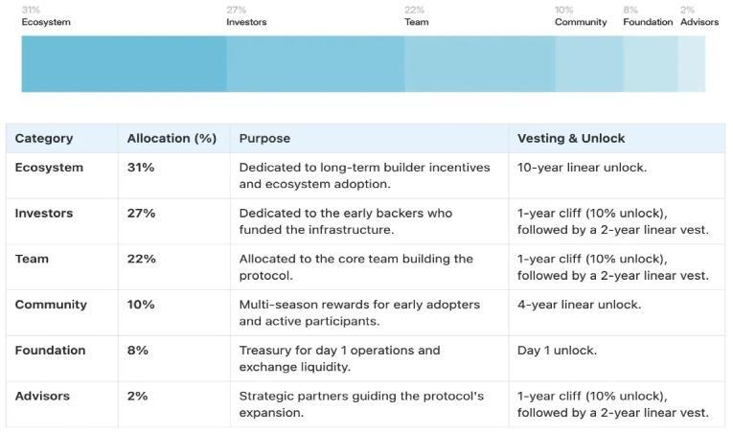
Task: Click the Vesting & Unlock column header
Action: (571, 138)
